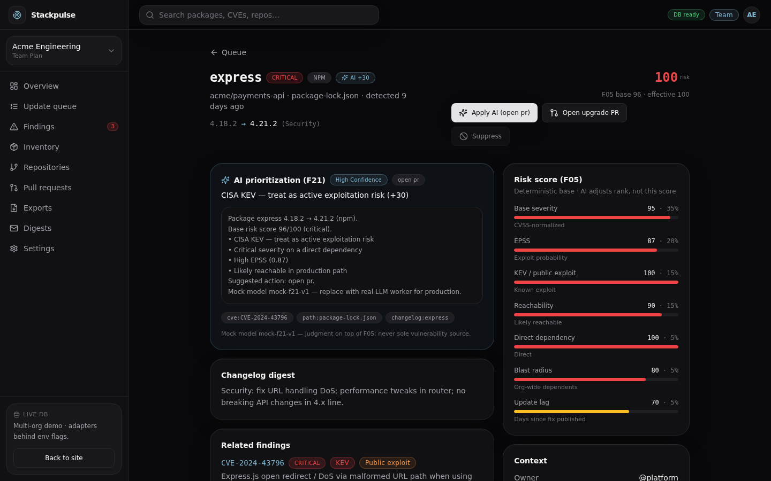Open the CVE-2024-43796 link
This screenshot has height=481, width=771.
[253, 463]
